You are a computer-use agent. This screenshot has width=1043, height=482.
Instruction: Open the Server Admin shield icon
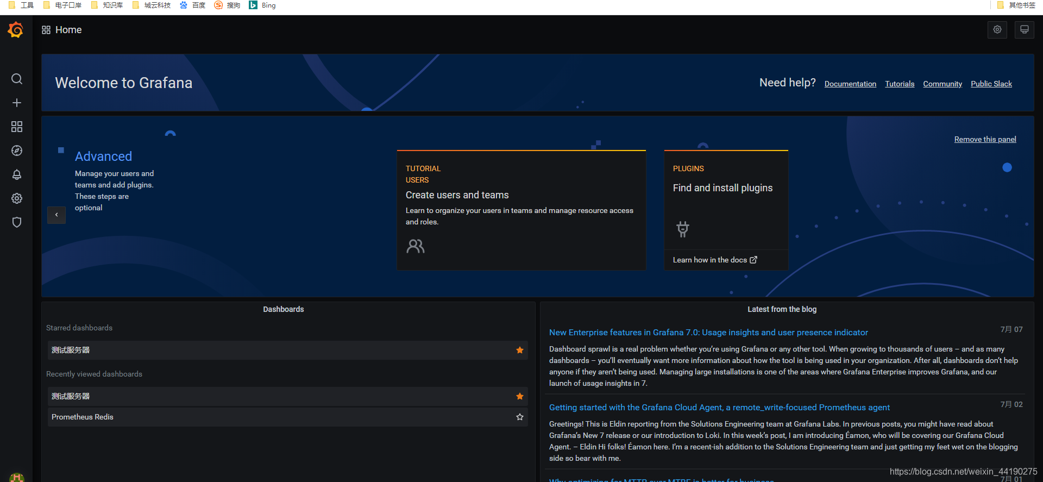(x=17, y=222)
